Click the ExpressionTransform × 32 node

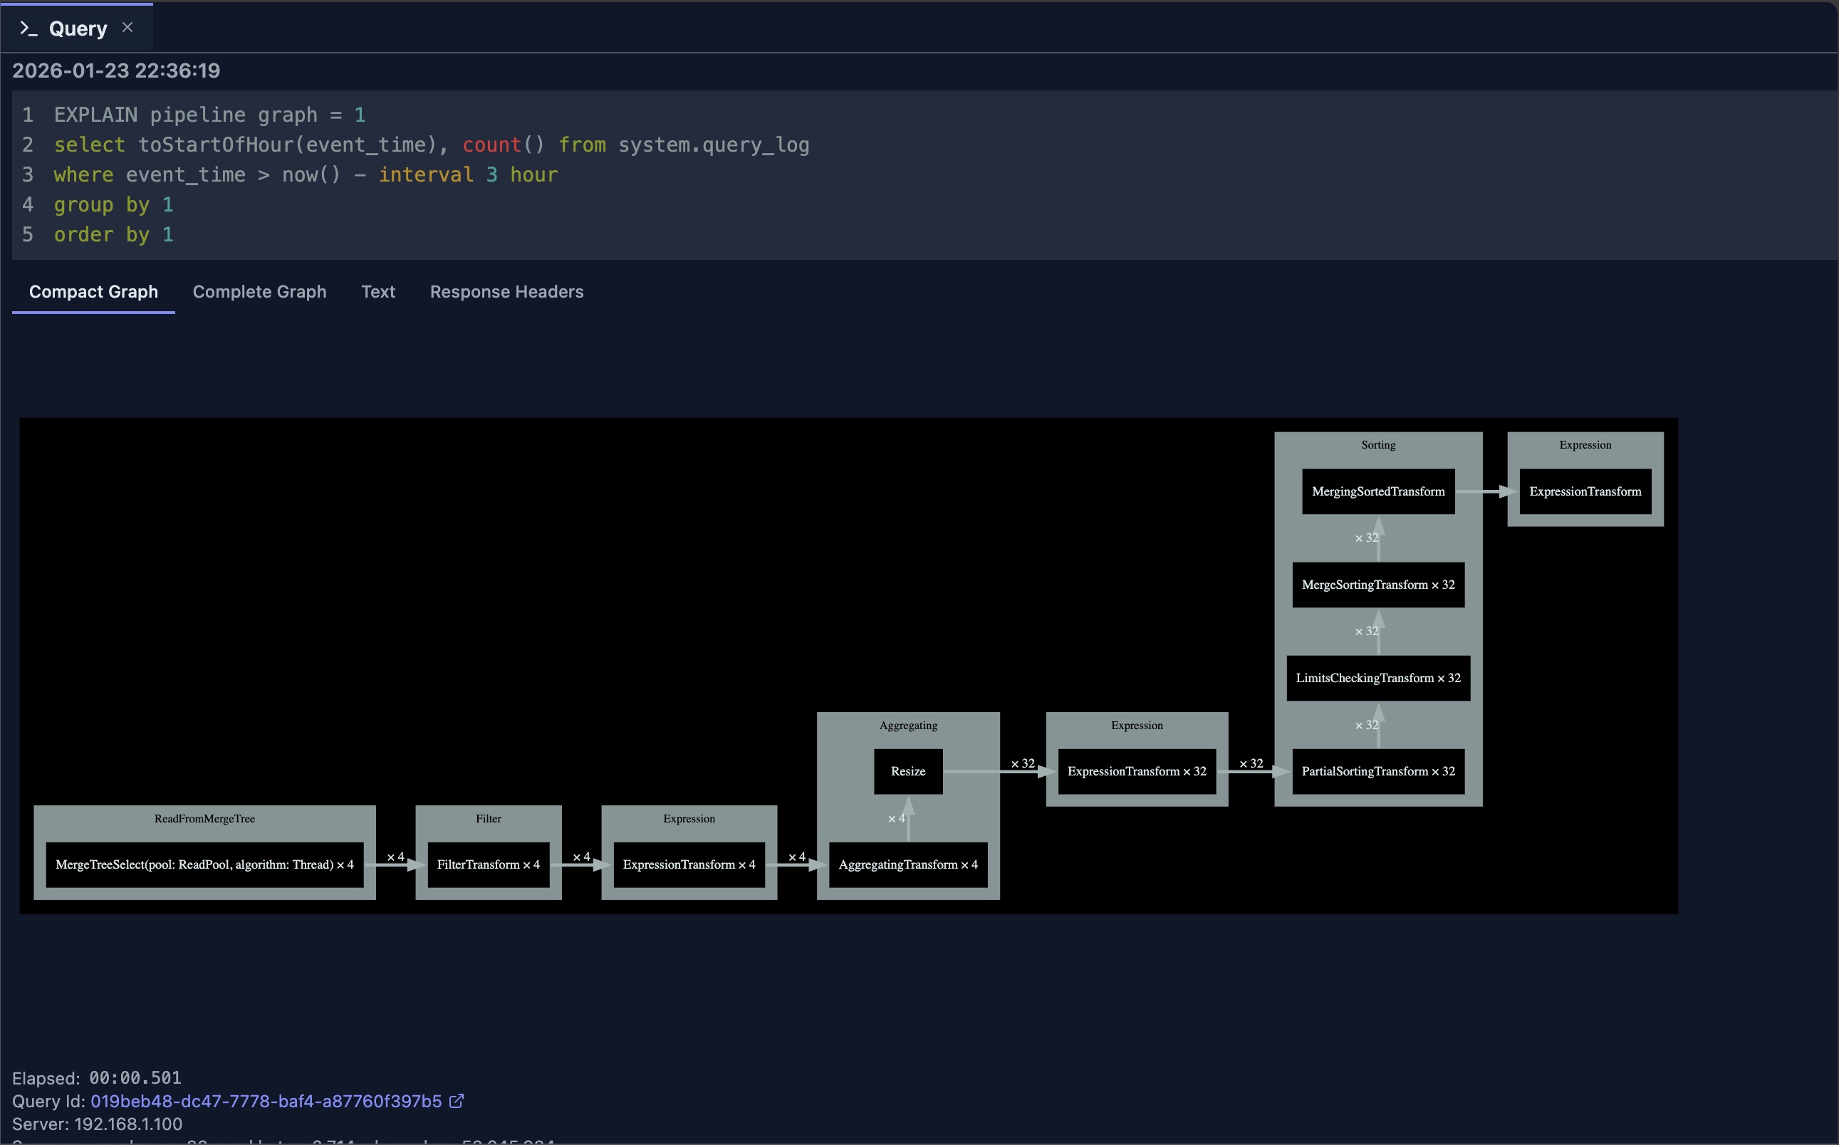pos(1135,771)
